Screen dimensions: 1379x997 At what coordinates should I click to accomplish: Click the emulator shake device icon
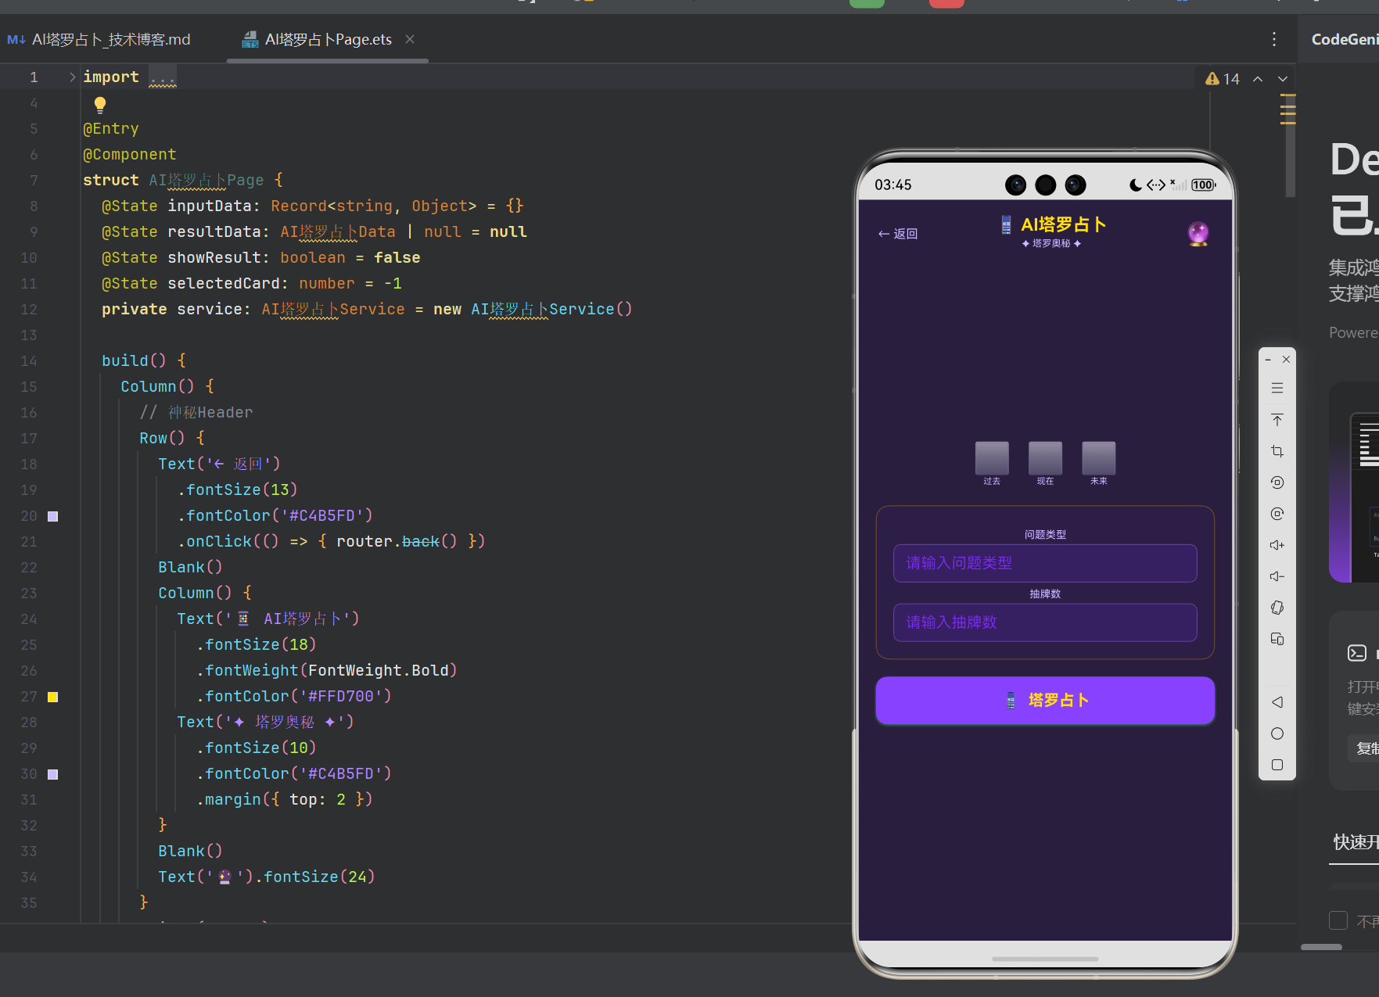[x=1277, y=608]
